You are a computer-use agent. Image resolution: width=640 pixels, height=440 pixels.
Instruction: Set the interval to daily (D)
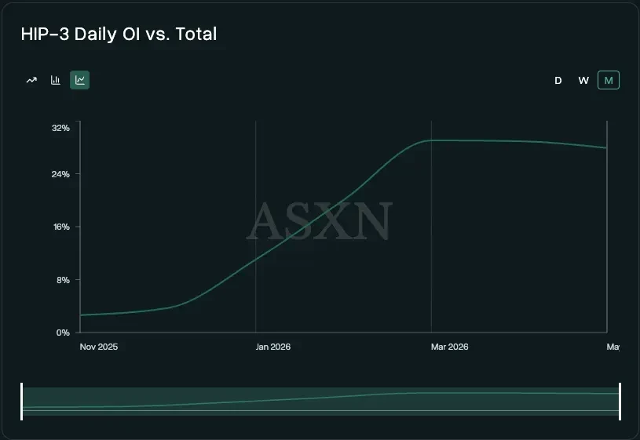(558, 80)
